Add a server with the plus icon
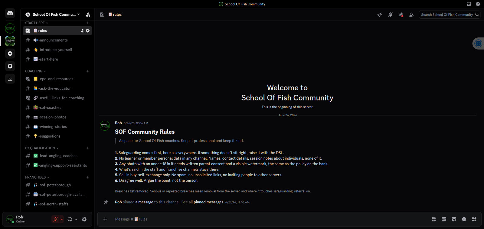Viewport: 484px width, 229px height. coord(10,53)
